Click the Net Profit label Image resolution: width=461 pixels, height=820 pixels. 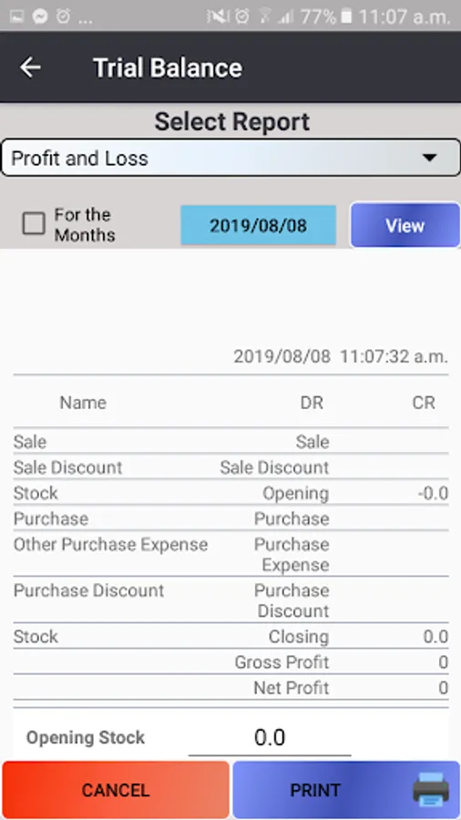pos(292,688)
